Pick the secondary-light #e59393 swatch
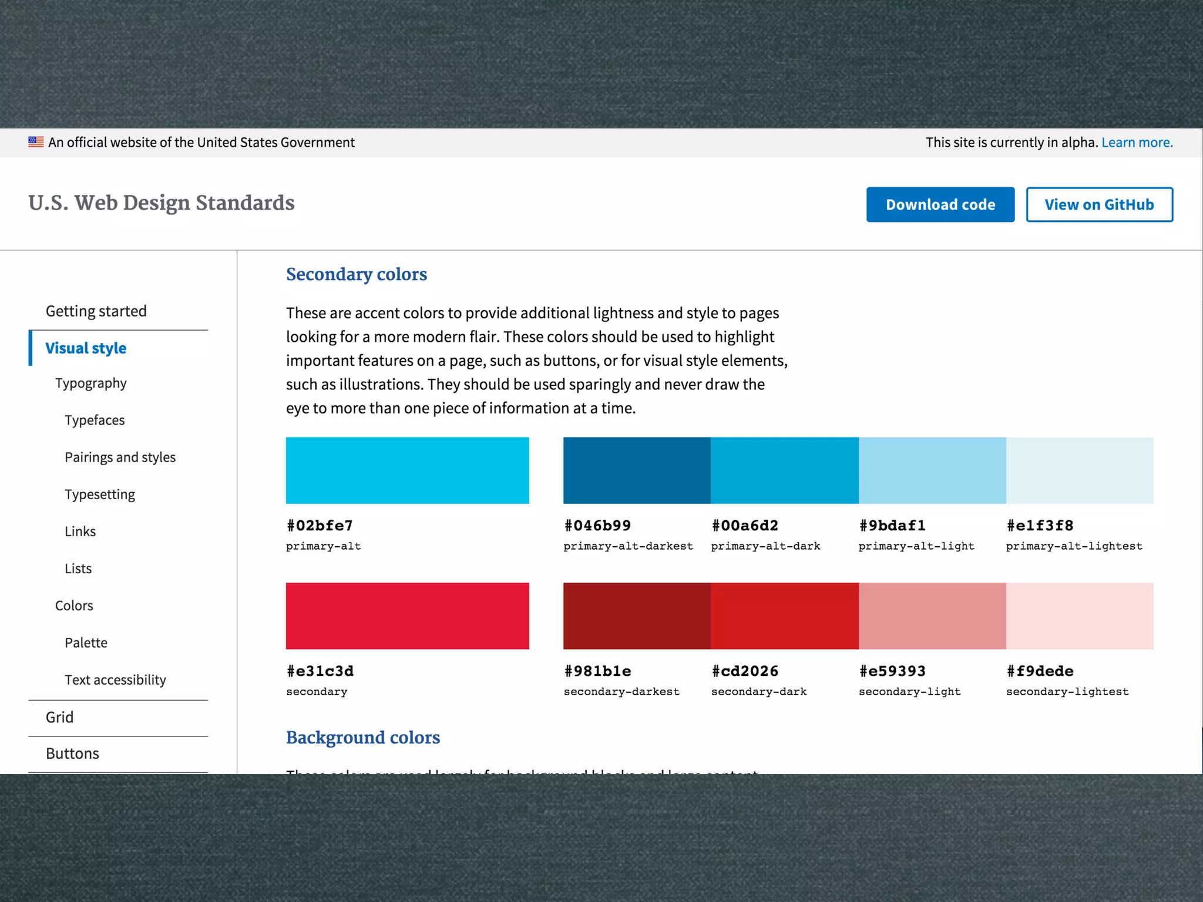The height and width of the screenshot is (902, 1203). click(932, 616)
